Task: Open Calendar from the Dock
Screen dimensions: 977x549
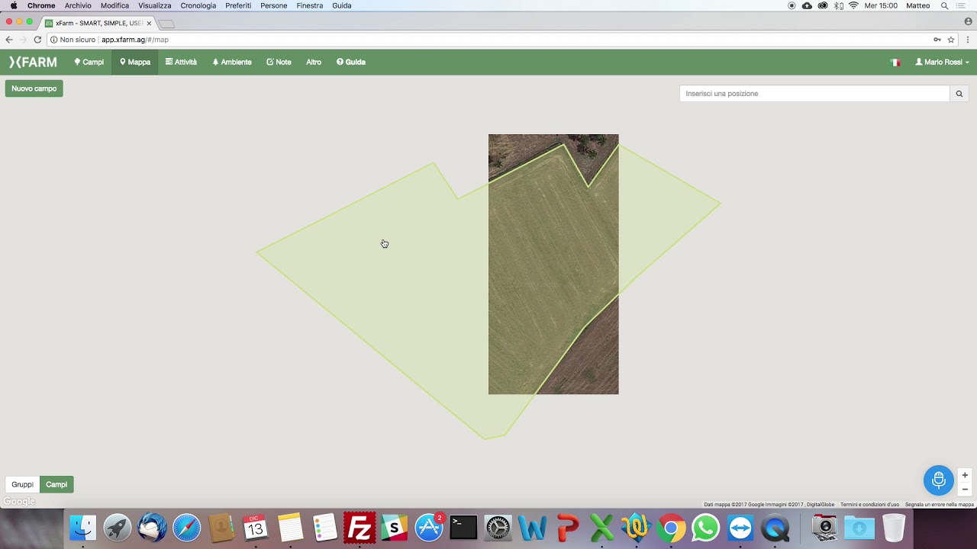Action: pos(256,528)
